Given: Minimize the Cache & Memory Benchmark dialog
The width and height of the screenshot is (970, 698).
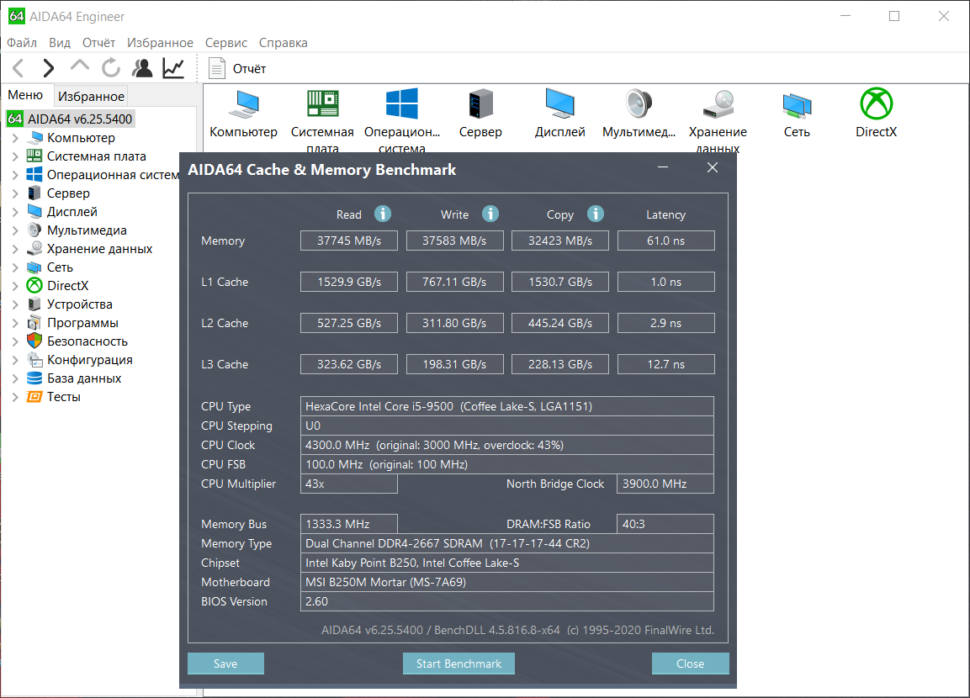Looking at the screenshot, I should click(663, 167).
